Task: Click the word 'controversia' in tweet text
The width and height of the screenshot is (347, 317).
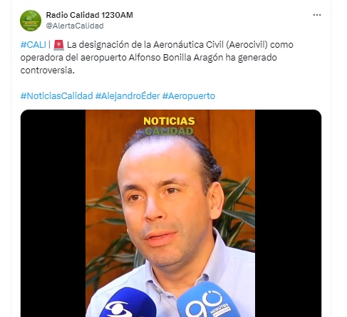Action: tap(47, 71)
